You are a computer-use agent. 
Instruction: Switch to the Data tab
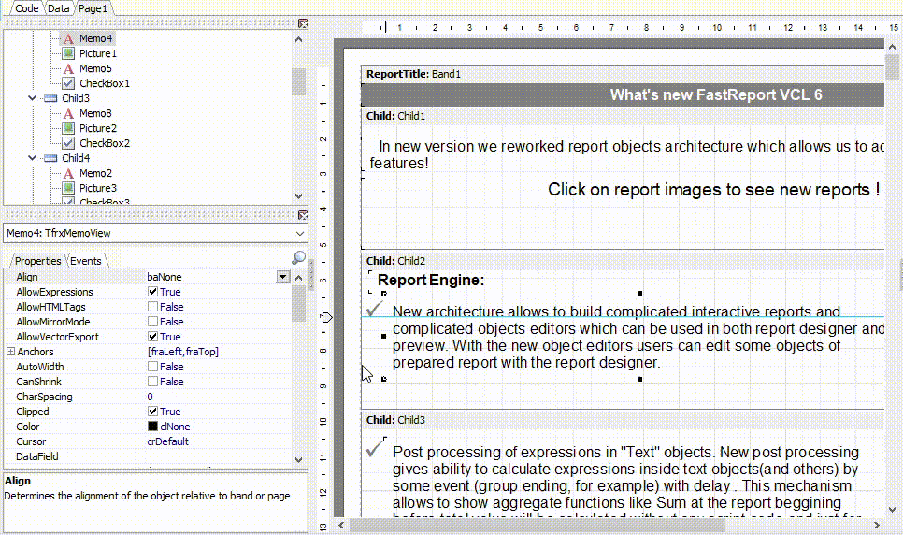(x=58, y=8)
